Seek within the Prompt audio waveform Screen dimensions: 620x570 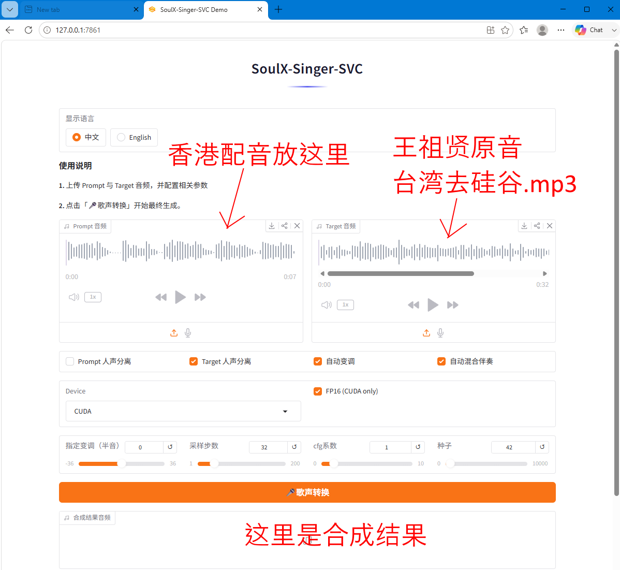(x=181, y=251)
